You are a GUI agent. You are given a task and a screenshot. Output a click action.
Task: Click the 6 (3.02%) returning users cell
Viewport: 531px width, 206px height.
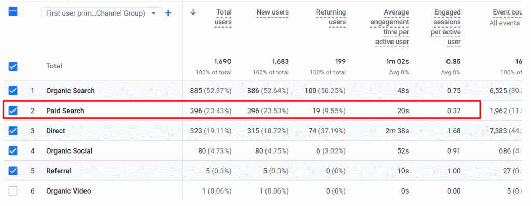click(x=331, y=151)
